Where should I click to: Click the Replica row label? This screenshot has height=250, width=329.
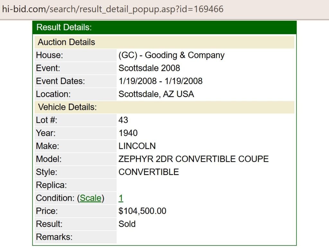tap(51, 185)
